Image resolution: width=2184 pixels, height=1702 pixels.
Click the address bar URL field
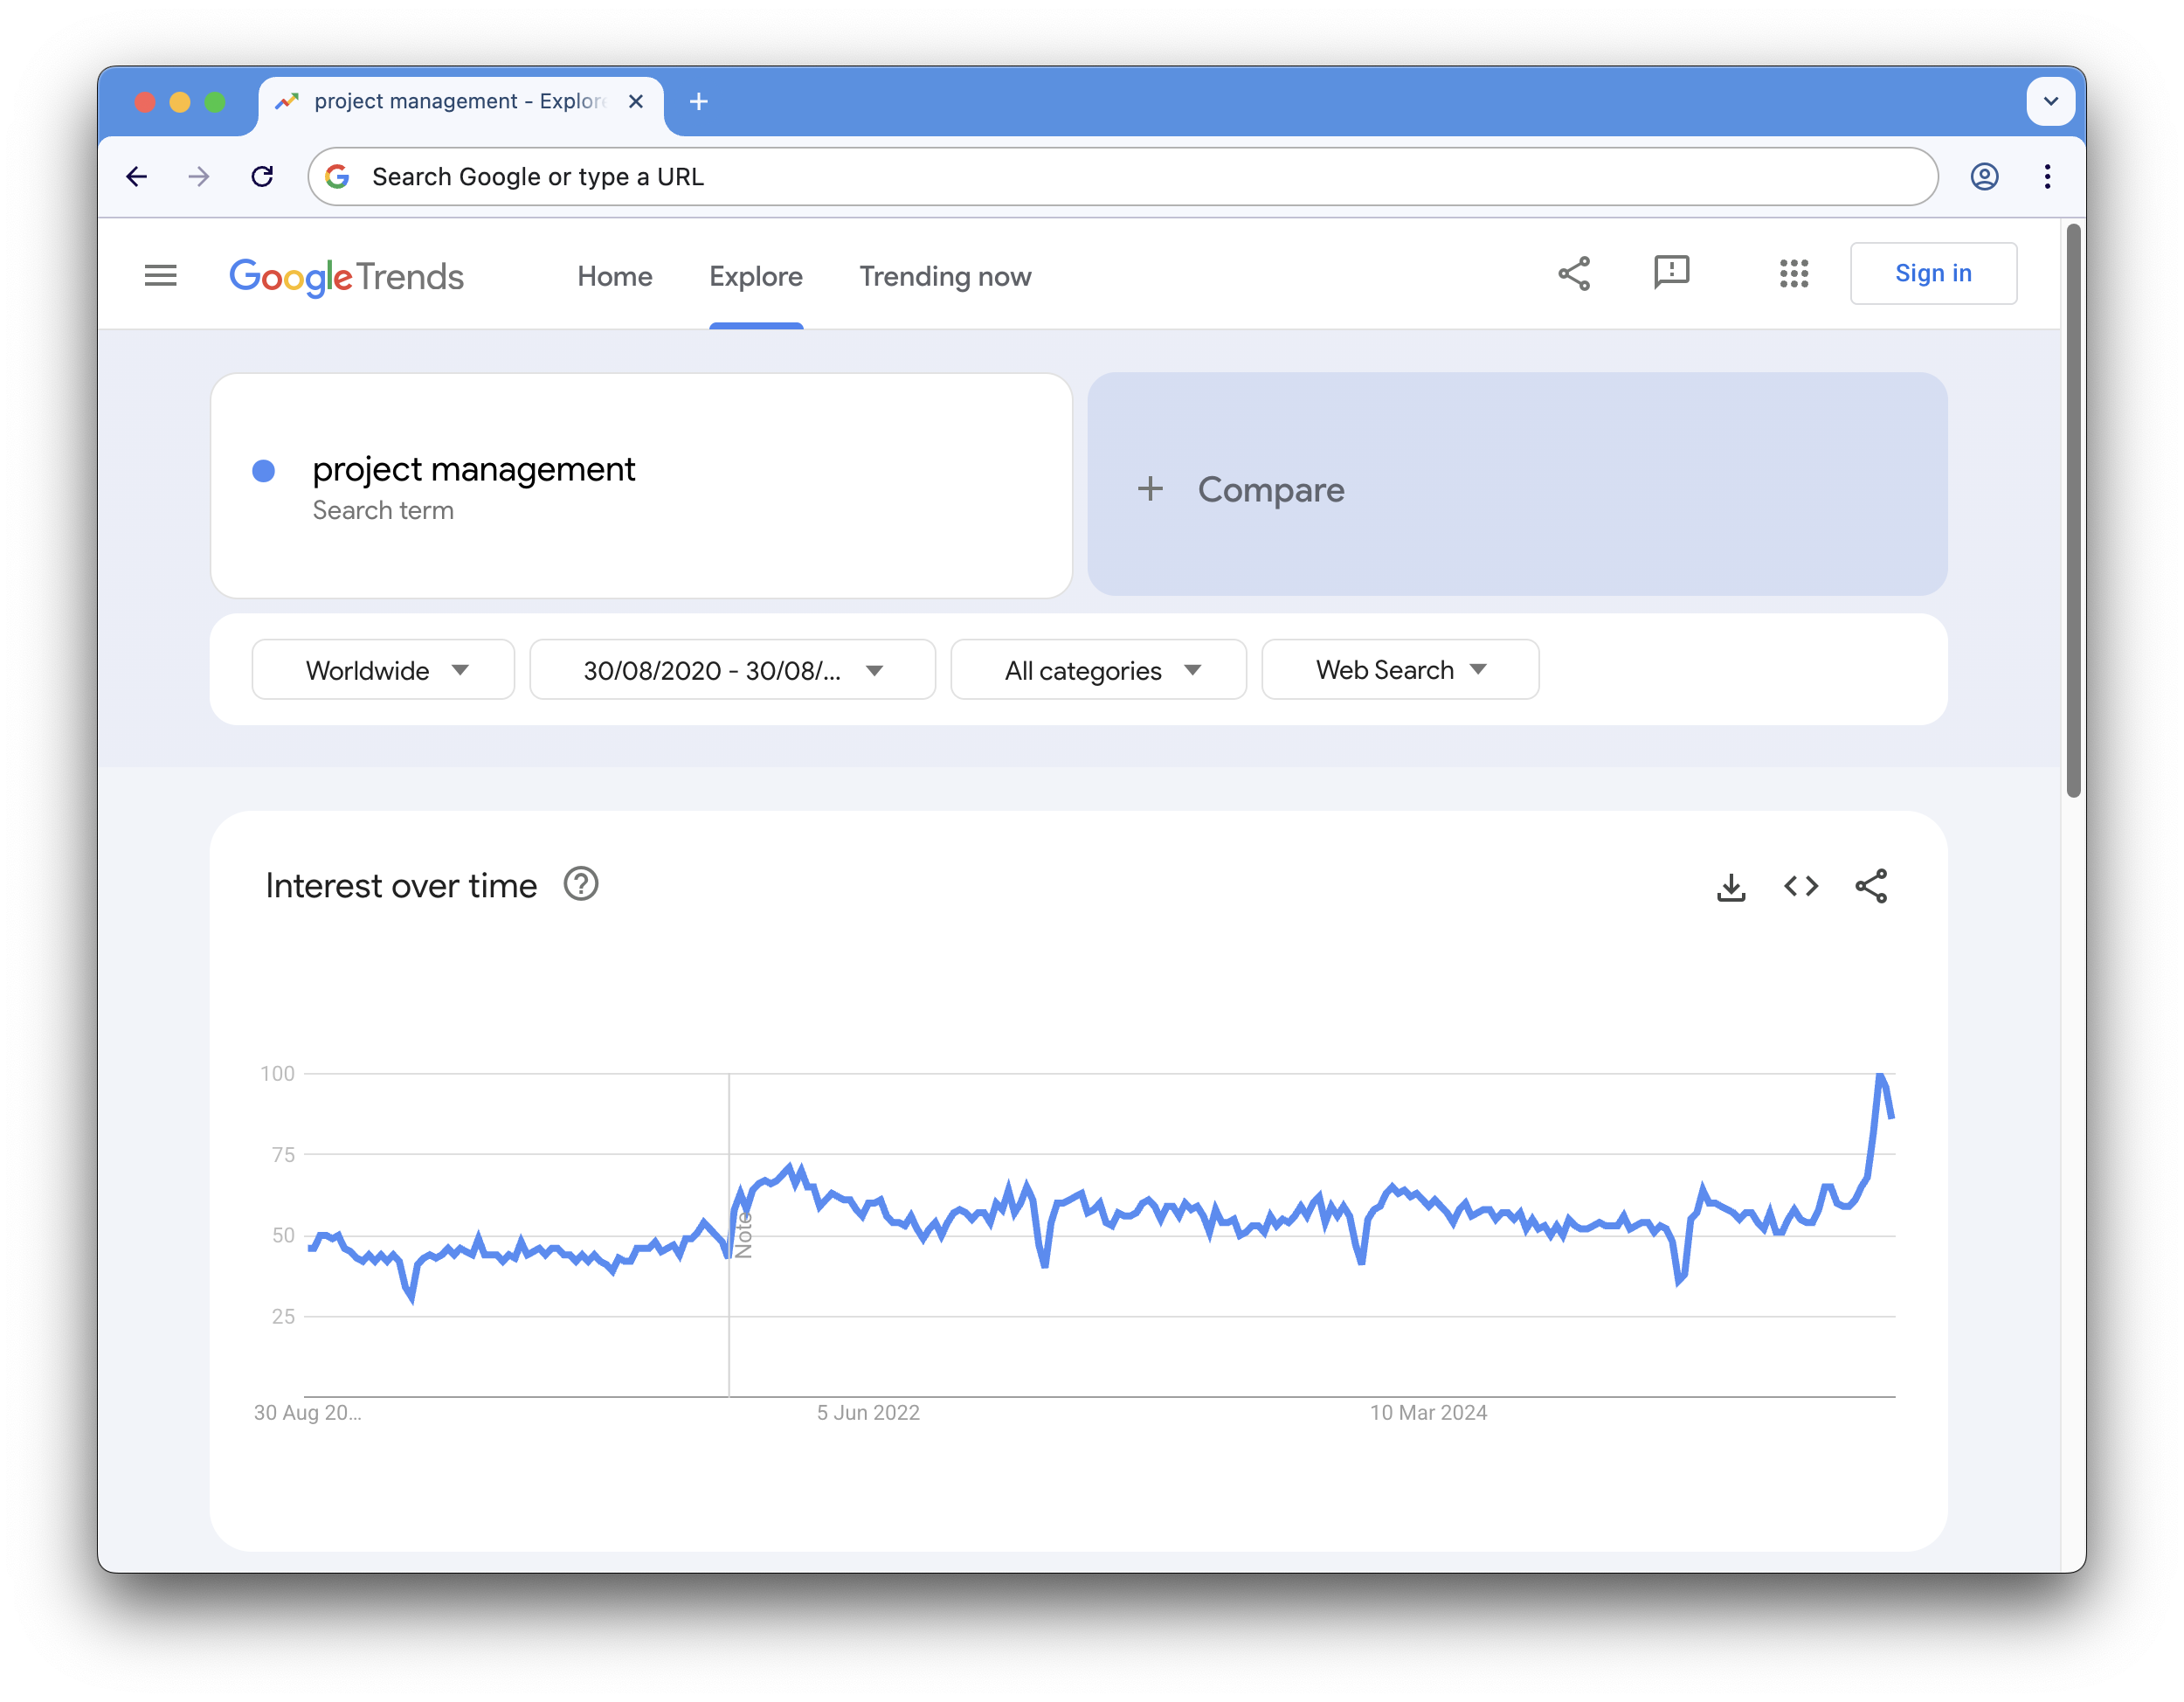pyautogui.click(x=1120, y=177)
